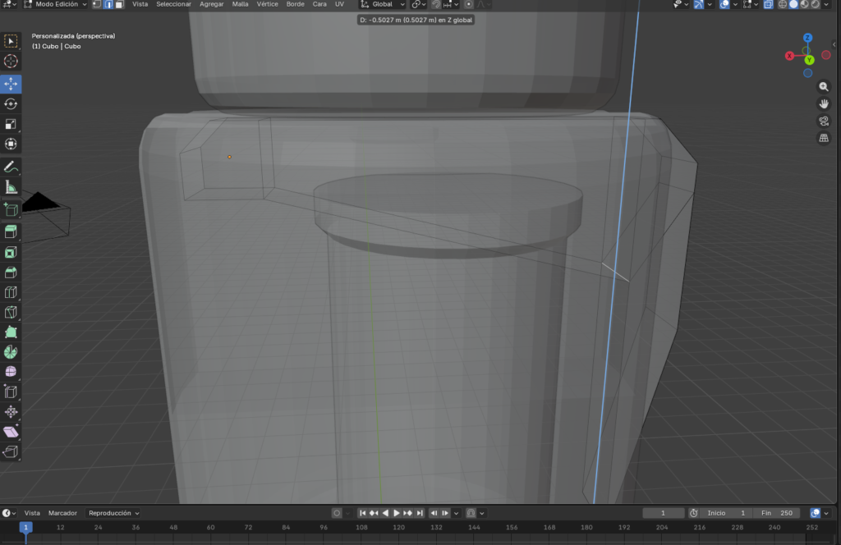Click the Loop Cut tool

(x=11, y=293)
